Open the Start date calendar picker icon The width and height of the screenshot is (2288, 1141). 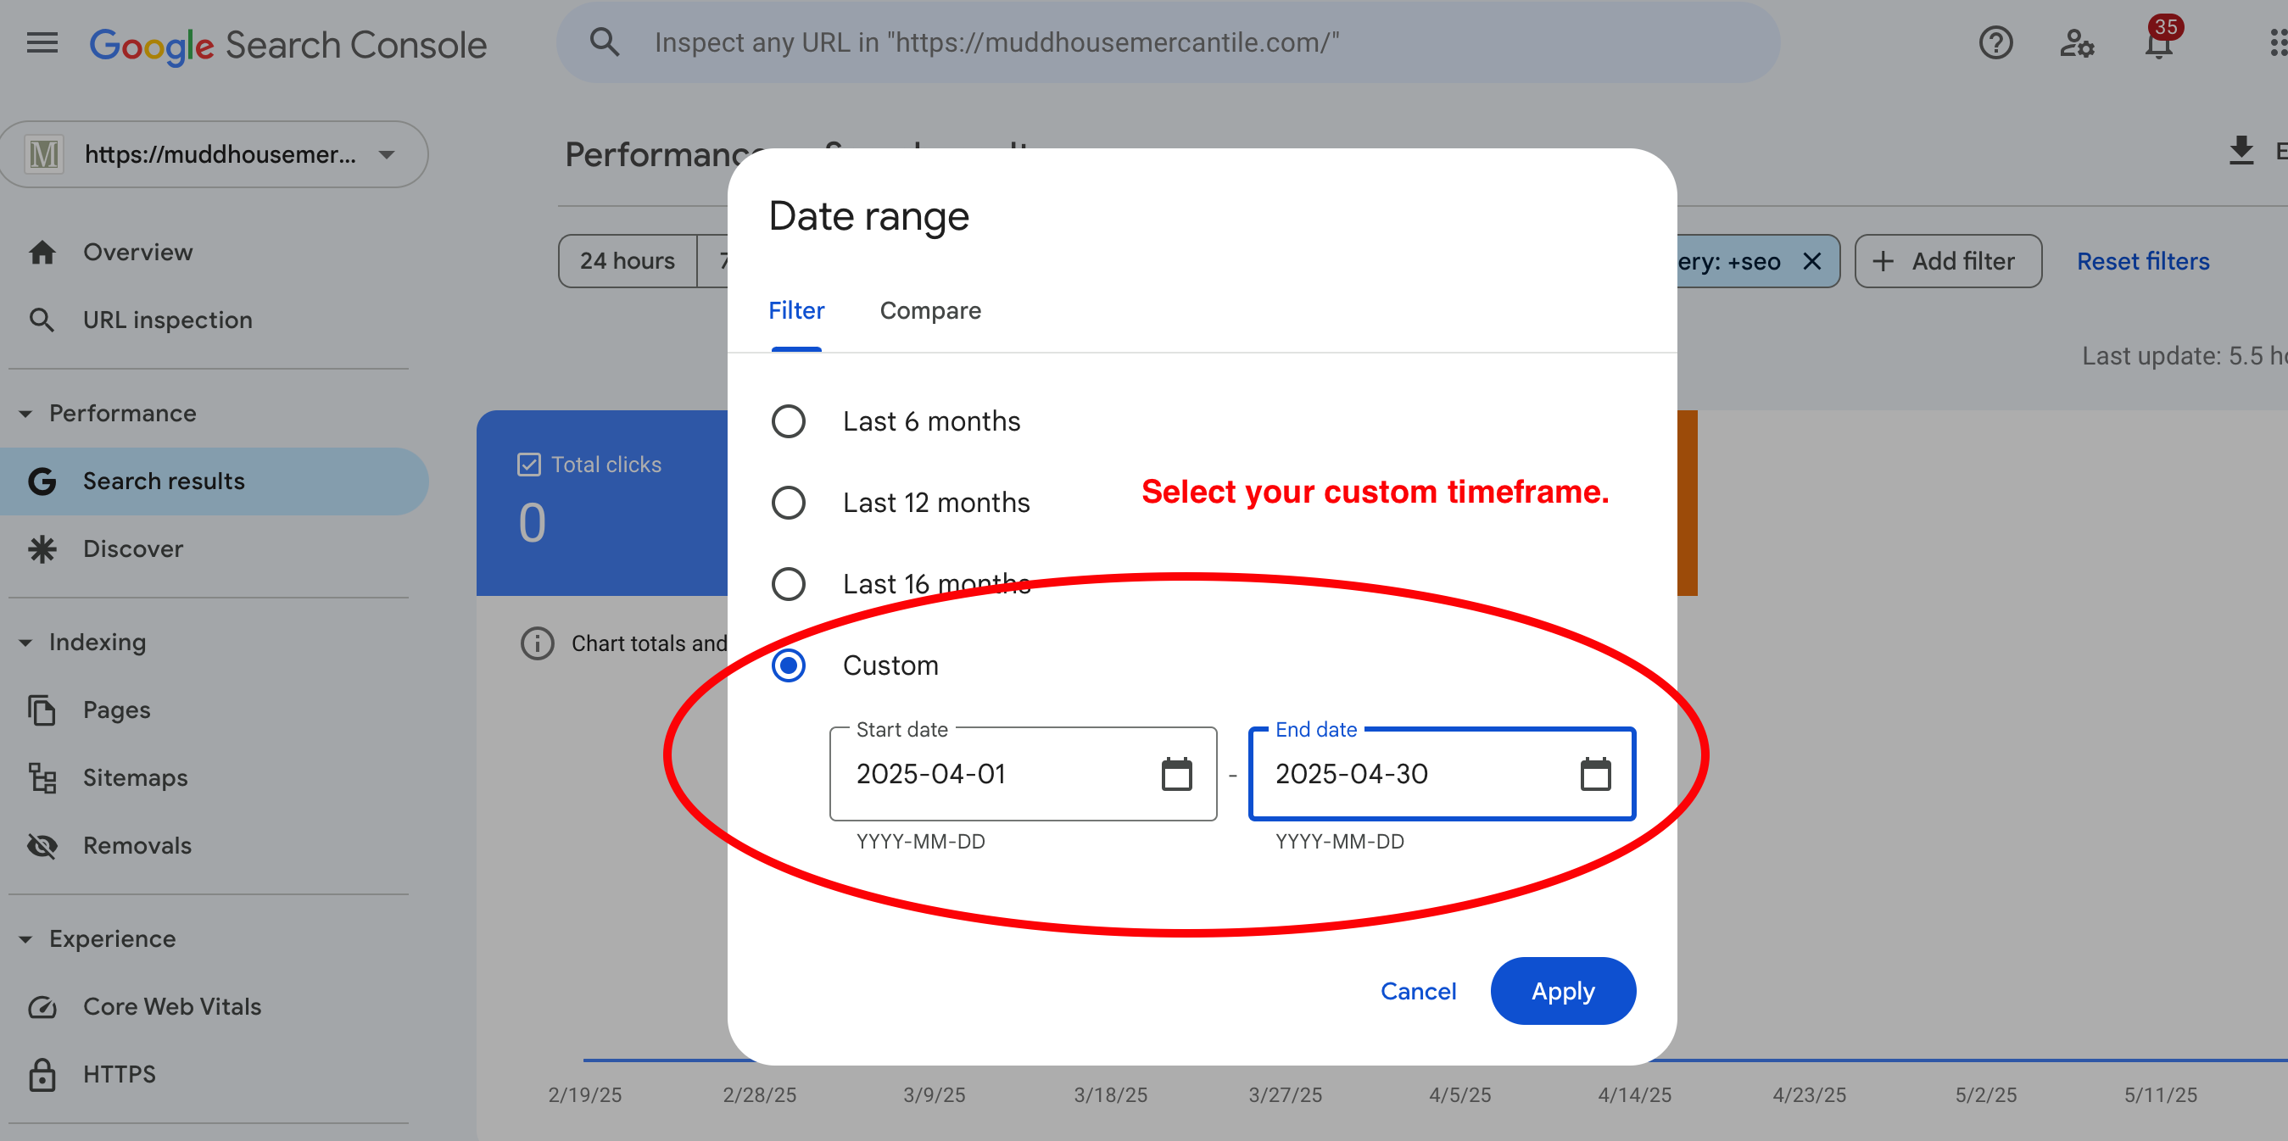(x=1176, y=773)
